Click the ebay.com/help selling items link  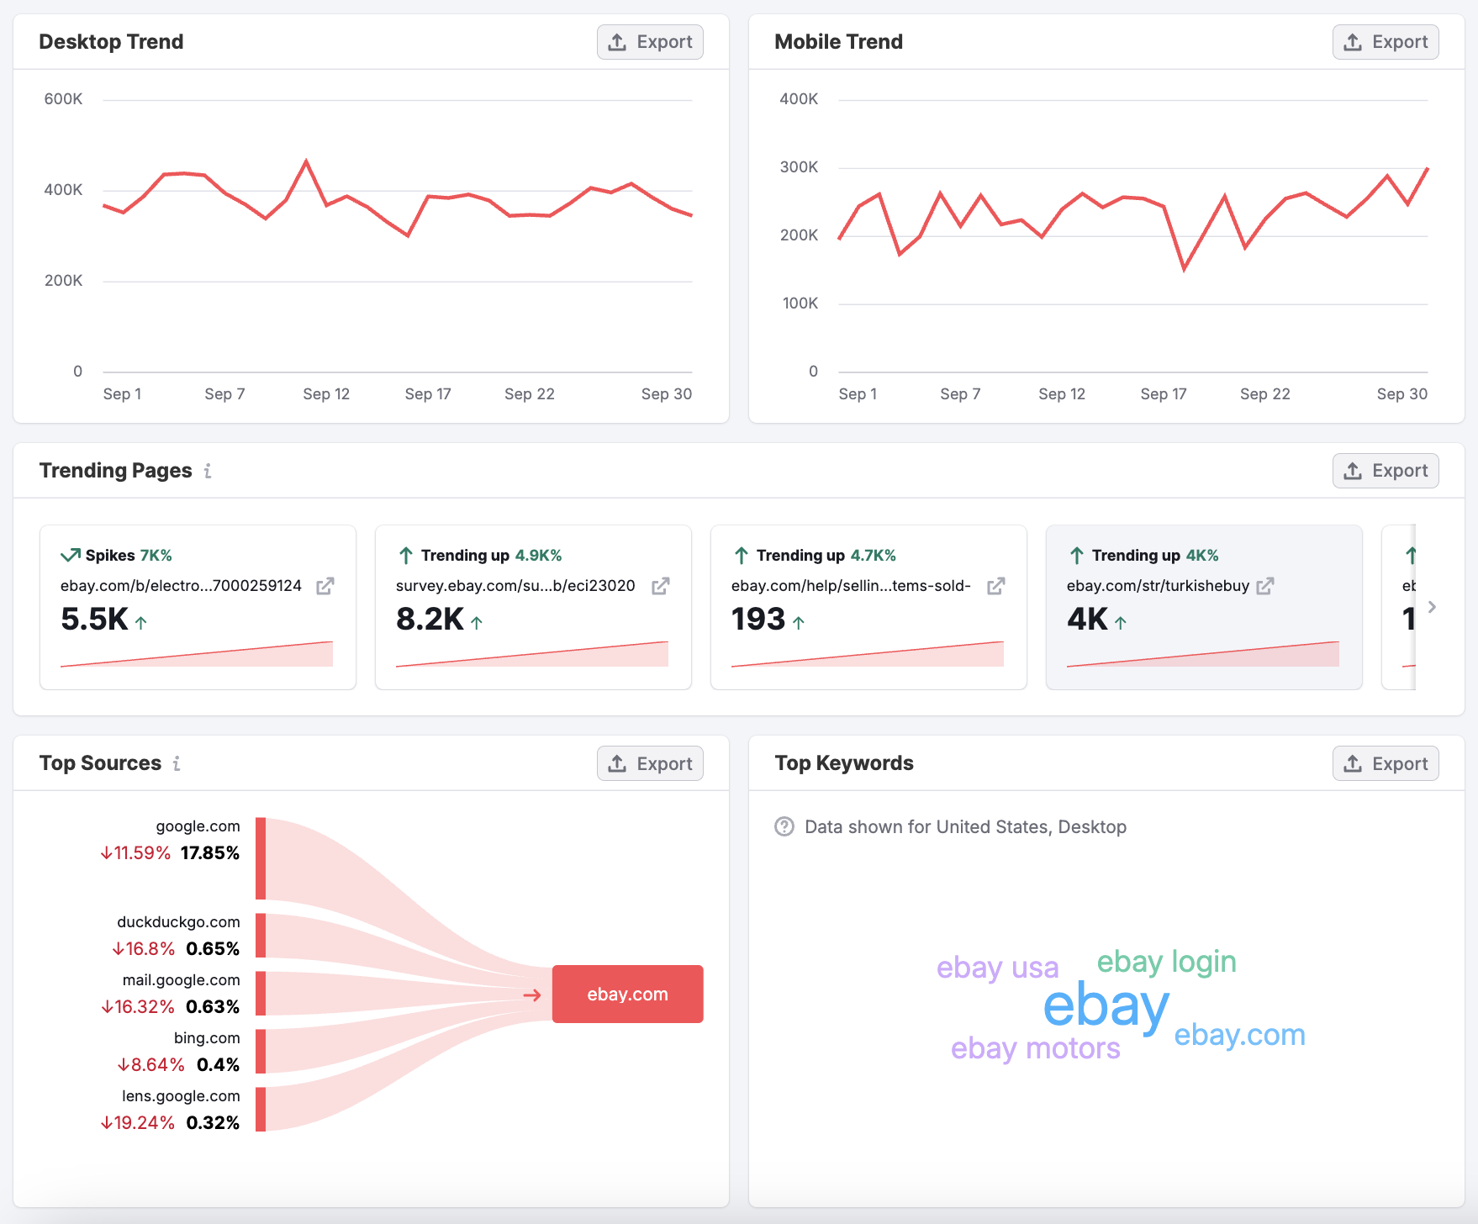(x=851, y=586)
